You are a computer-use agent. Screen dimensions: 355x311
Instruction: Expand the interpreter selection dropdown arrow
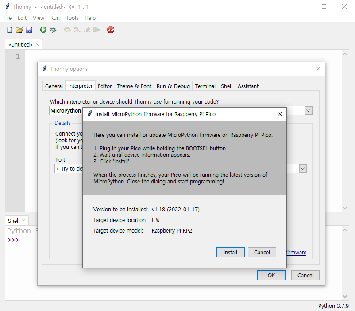[x=308, y=111]
